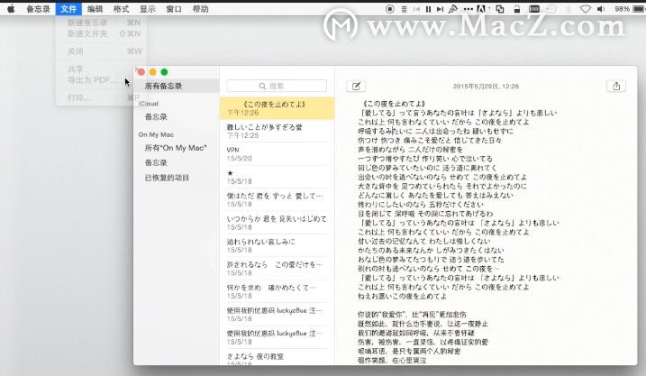Open the volume control in menu bar
Screen dimensions: 646x376
601,9
